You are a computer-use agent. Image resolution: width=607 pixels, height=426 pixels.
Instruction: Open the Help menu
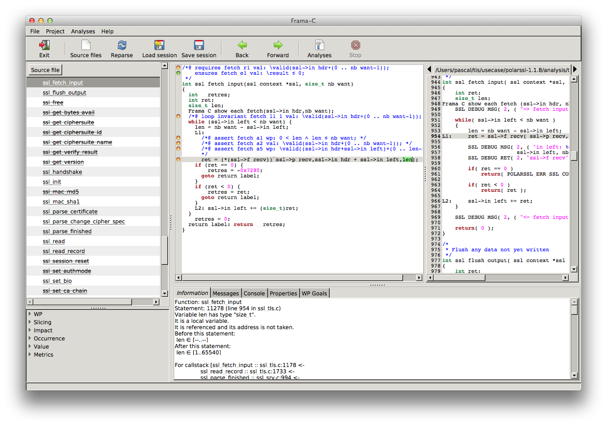107,32
